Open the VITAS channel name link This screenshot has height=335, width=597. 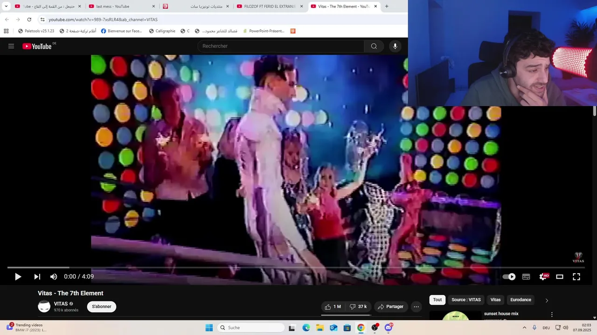tap(61, 304)
